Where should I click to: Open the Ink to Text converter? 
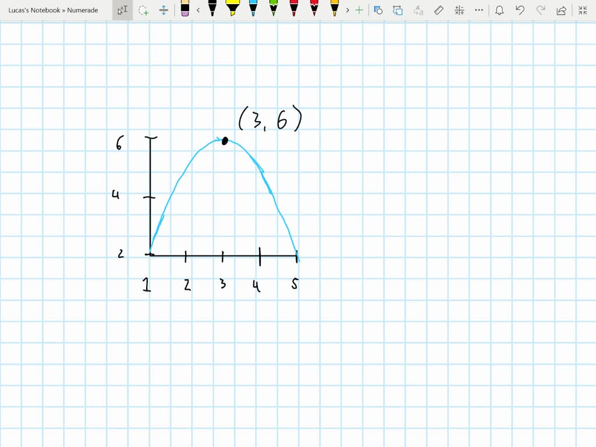(x=418, y=10)
